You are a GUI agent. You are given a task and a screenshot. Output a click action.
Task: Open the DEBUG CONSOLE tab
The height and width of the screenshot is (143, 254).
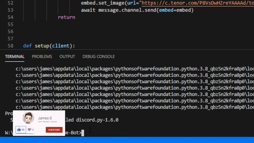[98, 56]
